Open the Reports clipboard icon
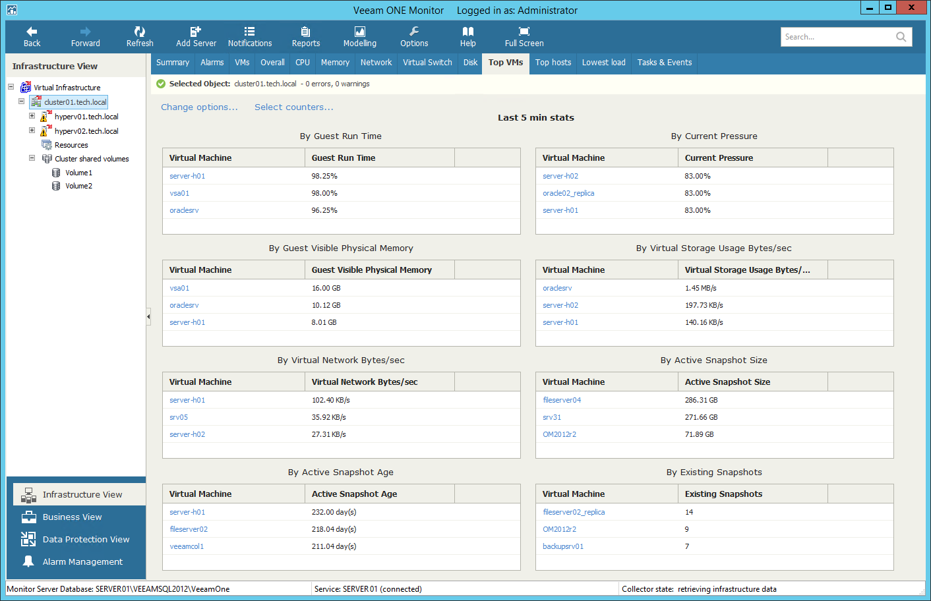Screen dimensions: 931x601 click(305, 32)
